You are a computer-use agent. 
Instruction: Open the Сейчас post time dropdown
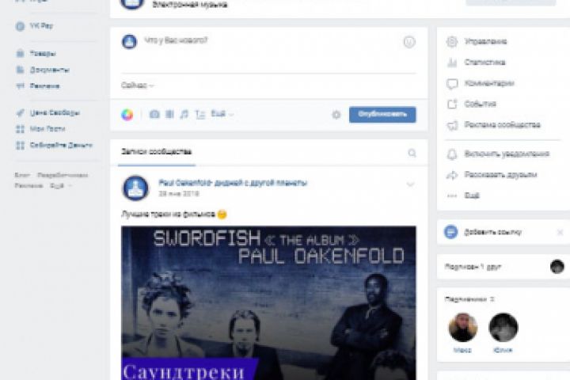point(138,85)
